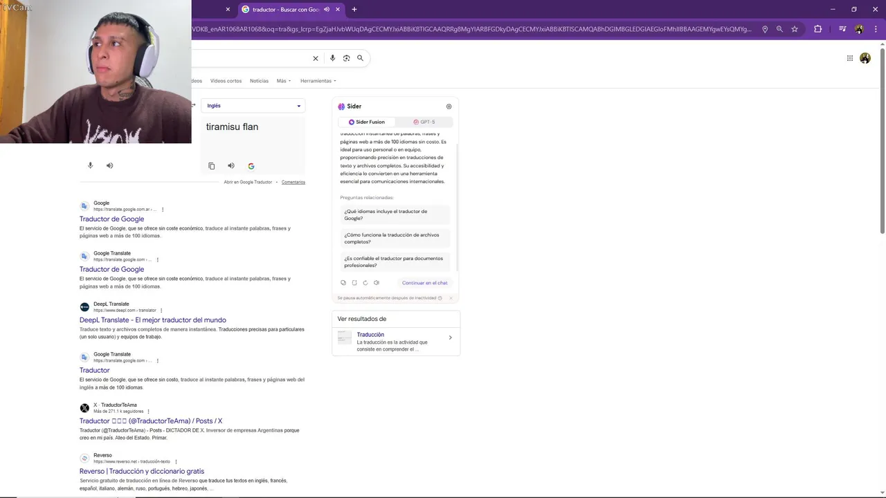Start voice search with the microphone
The height and width of the screenshot is (498, 886).
[x=332, y=58]
